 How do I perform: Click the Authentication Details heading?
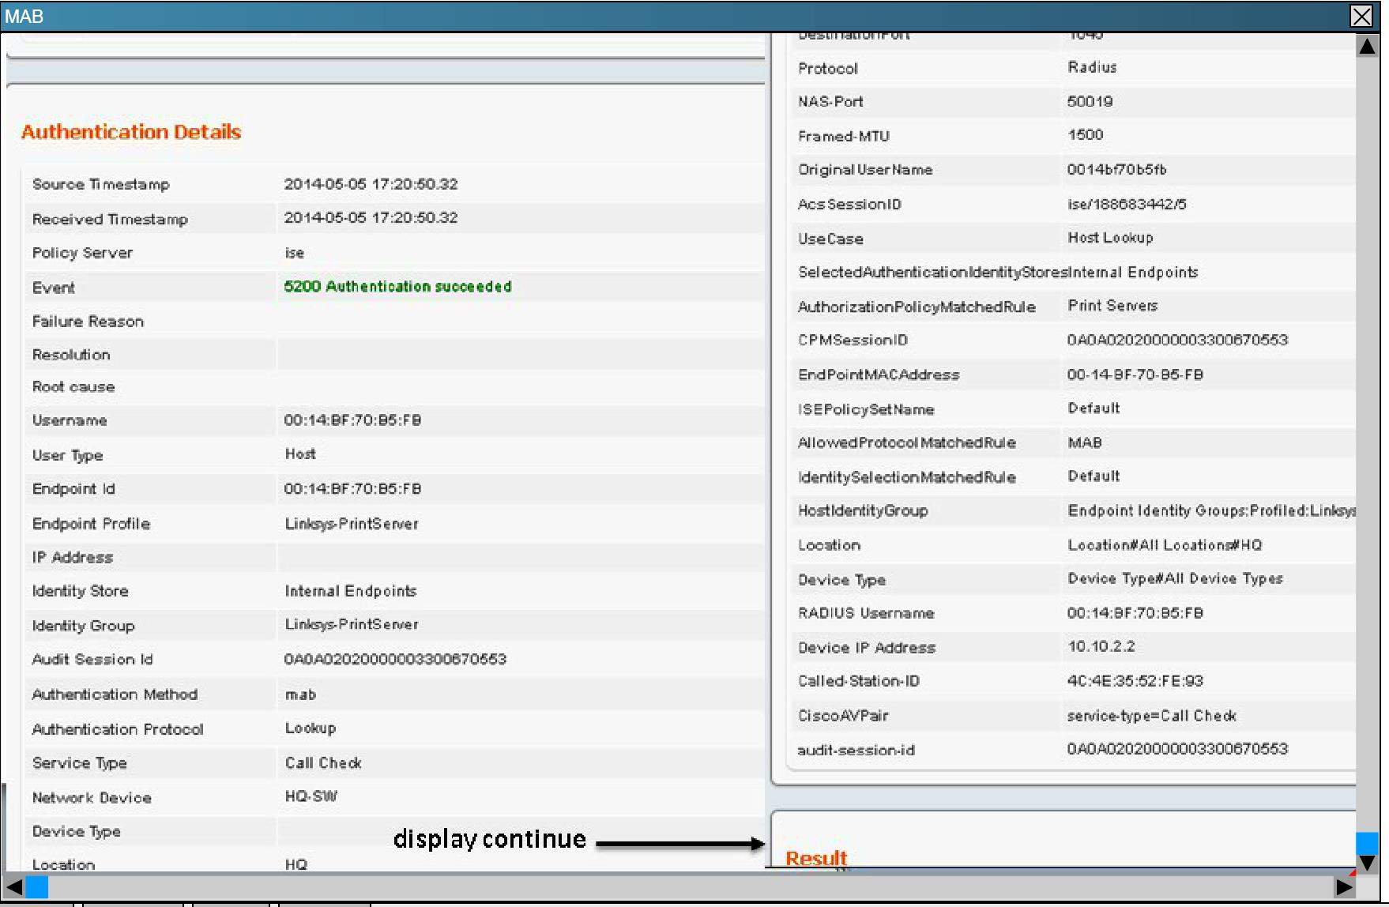pos(131,132)
